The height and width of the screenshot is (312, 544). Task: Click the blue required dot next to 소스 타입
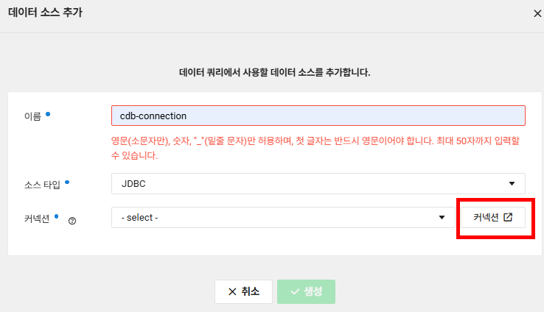tap(67, 182)
